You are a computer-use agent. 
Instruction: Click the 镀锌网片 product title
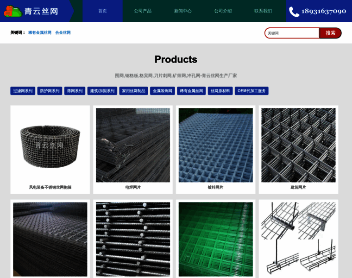[x=216, y=187]
